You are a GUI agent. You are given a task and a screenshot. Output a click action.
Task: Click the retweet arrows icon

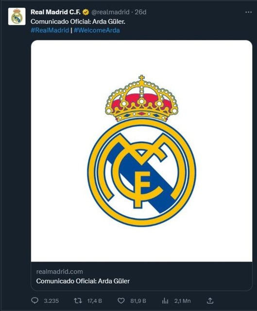tap(78, 301)
